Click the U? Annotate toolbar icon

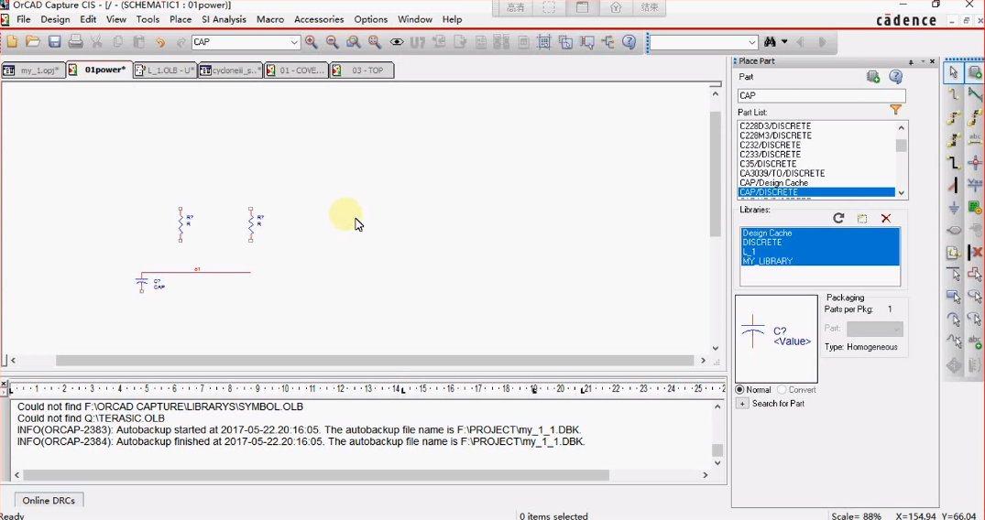418,42
